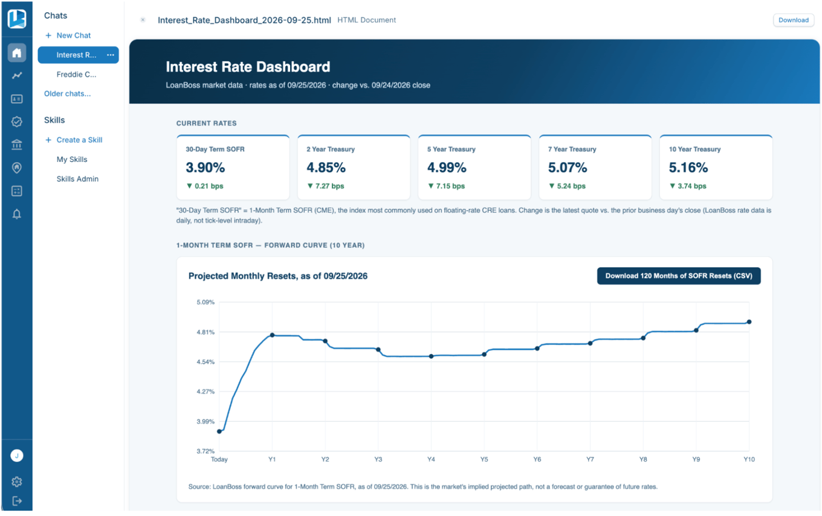This screenshot has width=822, height=516.
Task: Open the calculator grid icon in sidebar
Action: point(17,191)
